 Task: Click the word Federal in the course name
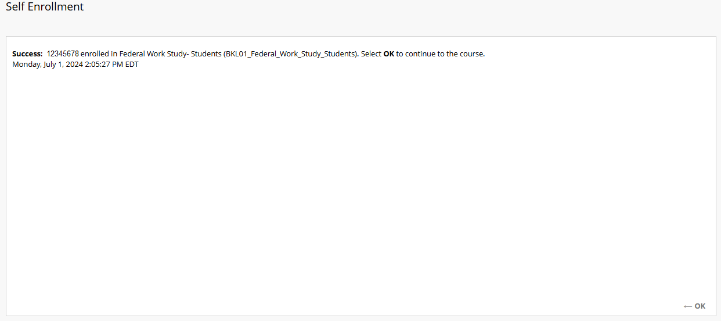pyautogui.click(x=133, y=54)
